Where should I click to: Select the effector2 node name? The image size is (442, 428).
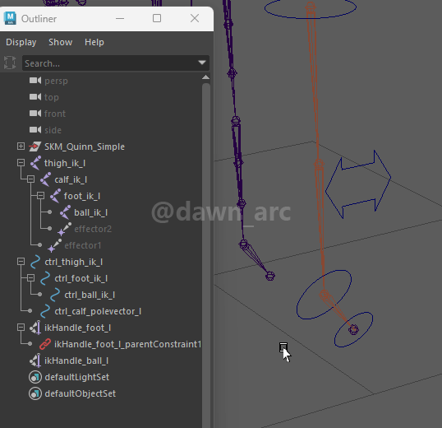click(x=93, y=229)
